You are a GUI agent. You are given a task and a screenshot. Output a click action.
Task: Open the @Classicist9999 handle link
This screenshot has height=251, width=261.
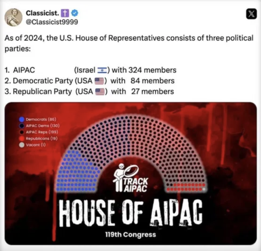(x=52, y=22)
